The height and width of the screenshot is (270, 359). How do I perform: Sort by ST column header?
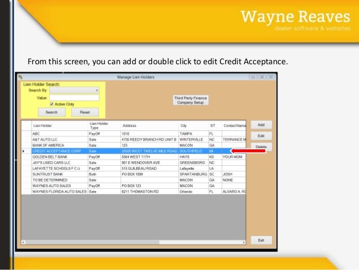215,126
